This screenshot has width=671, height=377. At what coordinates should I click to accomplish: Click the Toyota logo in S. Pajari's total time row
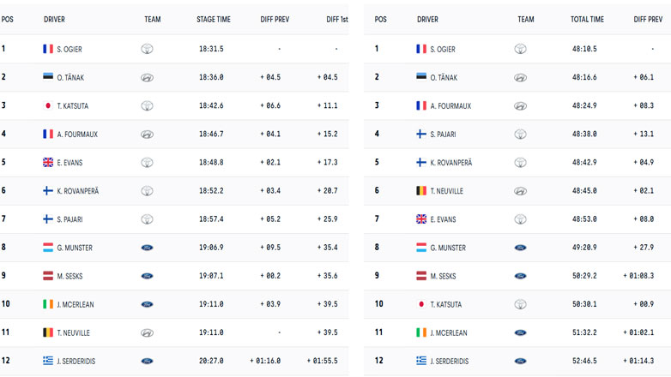[521, 135]
